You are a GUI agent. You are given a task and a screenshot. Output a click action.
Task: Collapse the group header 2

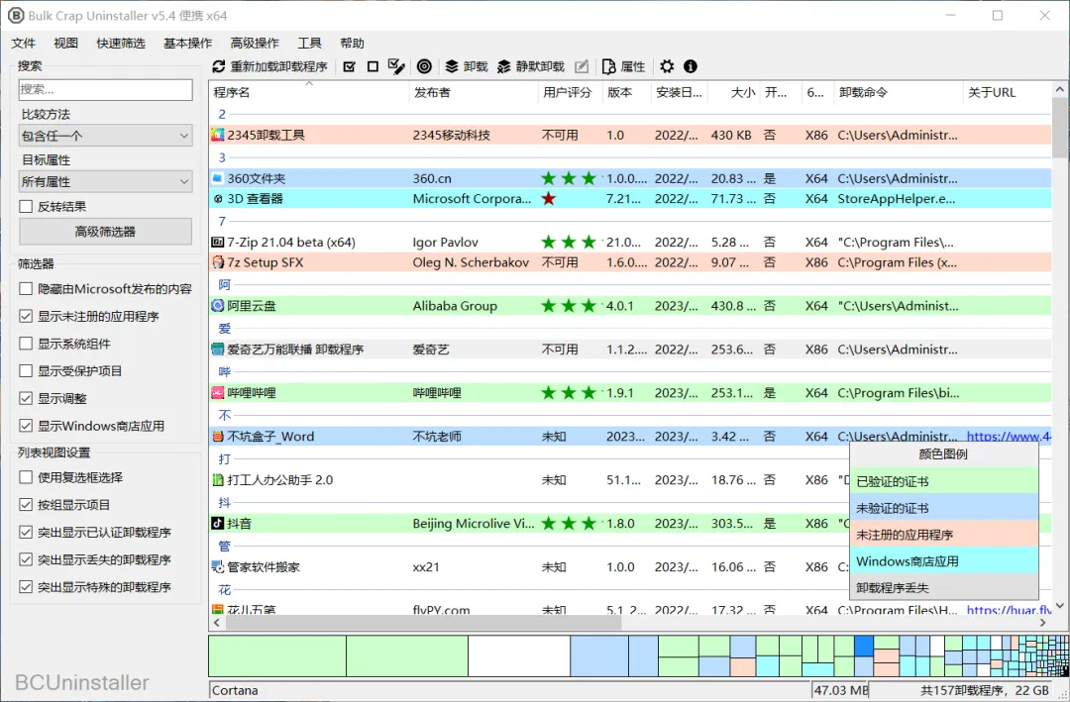(x=222, y=115)
